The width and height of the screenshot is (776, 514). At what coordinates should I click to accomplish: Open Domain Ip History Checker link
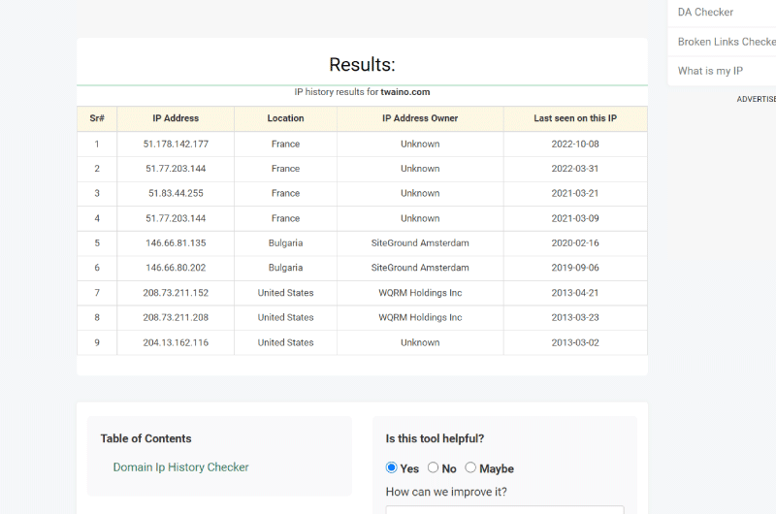click(180, 467)
